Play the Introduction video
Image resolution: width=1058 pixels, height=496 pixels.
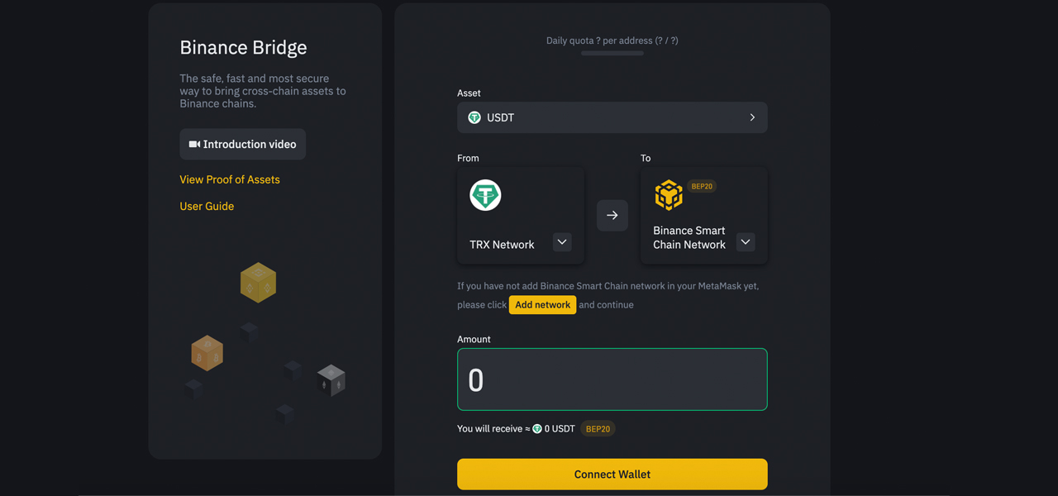tap(242, 145)
